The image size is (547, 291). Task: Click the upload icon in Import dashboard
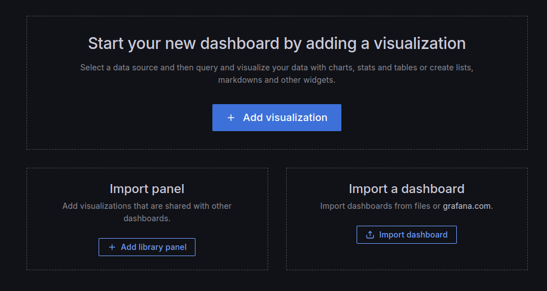point(370,235)
